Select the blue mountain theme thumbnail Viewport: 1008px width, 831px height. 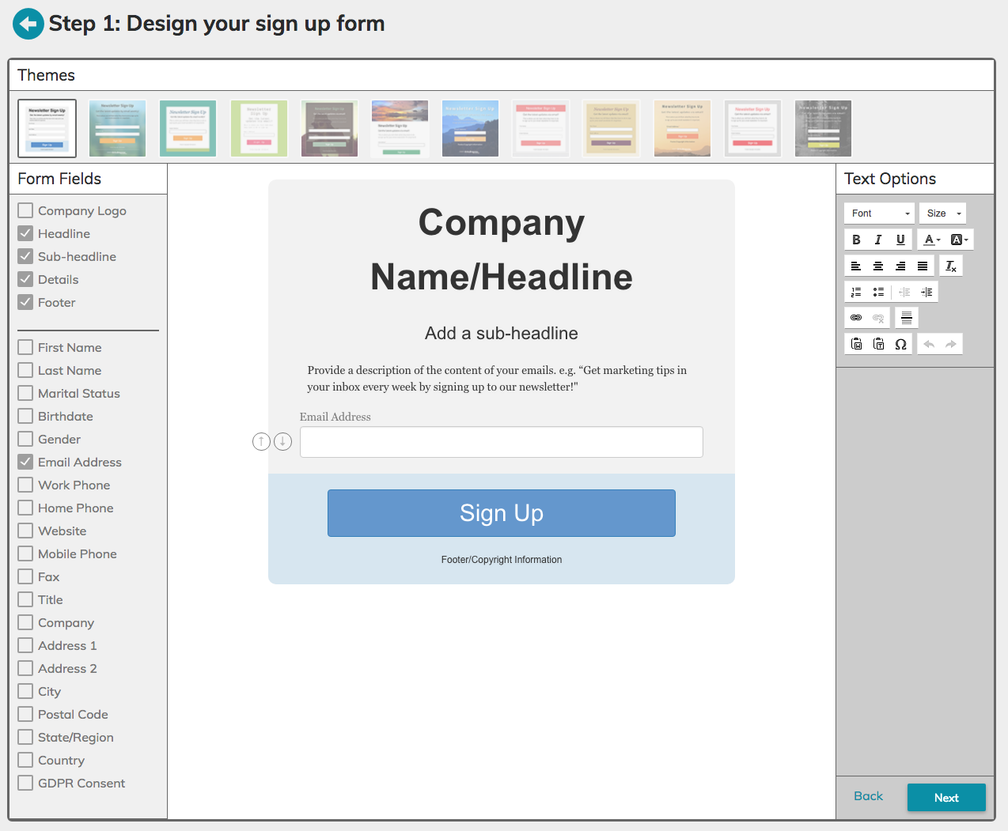tap(470, 127)
